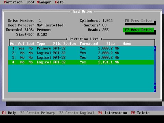
Task: Choose F1 Help in the bottom bar
Action: click(9, 113)
